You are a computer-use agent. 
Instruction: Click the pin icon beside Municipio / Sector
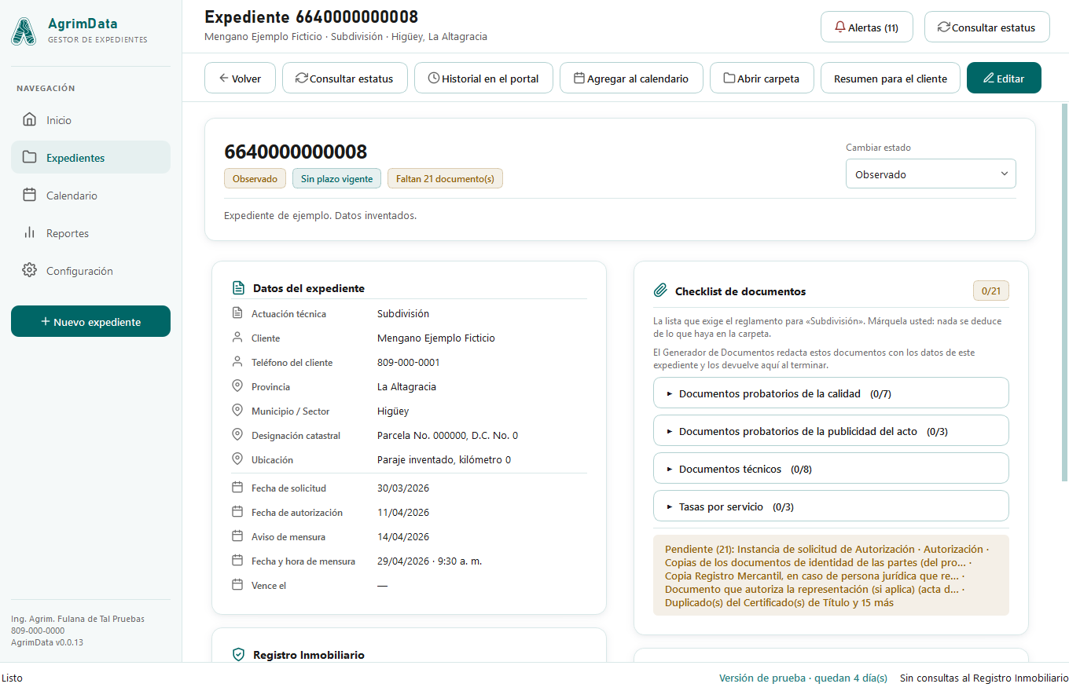[x=237, y=411]
